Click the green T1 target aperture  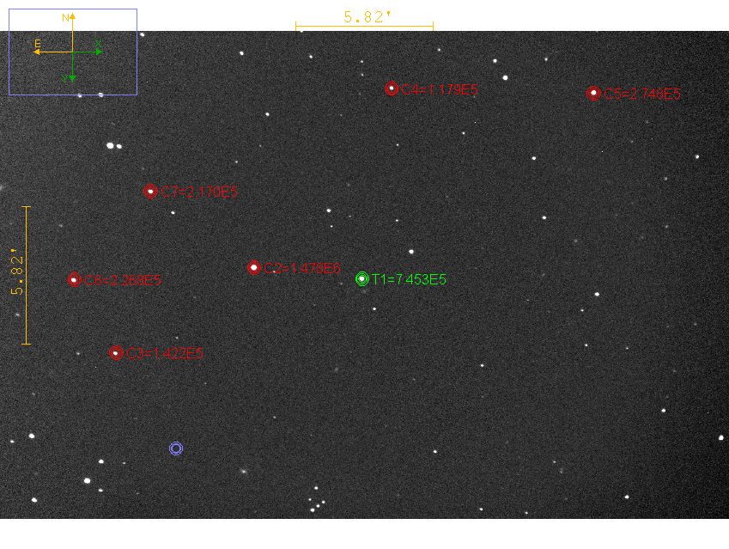362,278
